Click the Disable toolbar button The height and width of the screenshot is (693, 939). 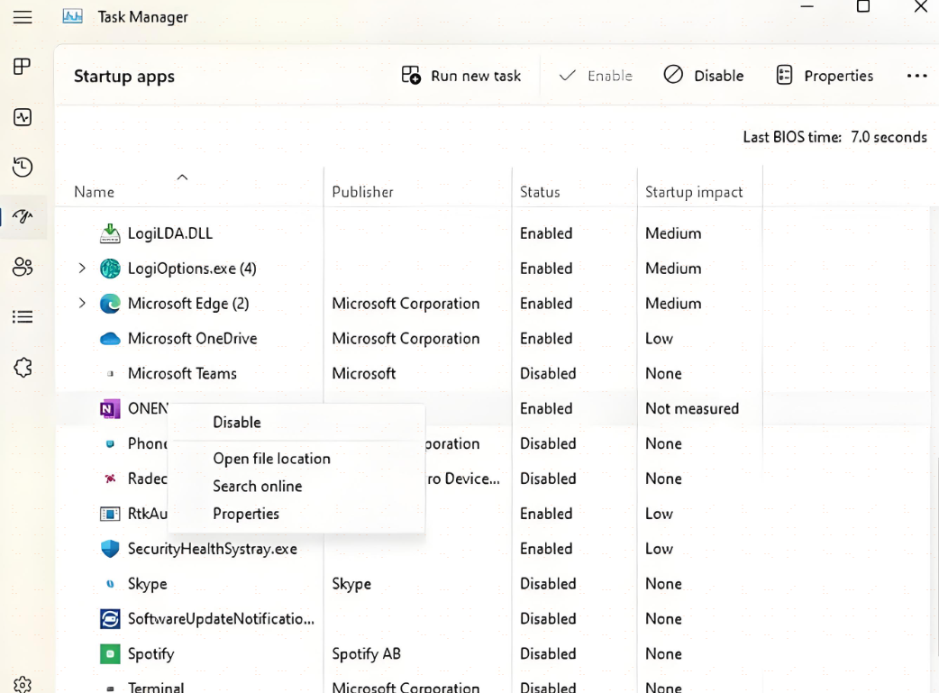coord(704,76)
